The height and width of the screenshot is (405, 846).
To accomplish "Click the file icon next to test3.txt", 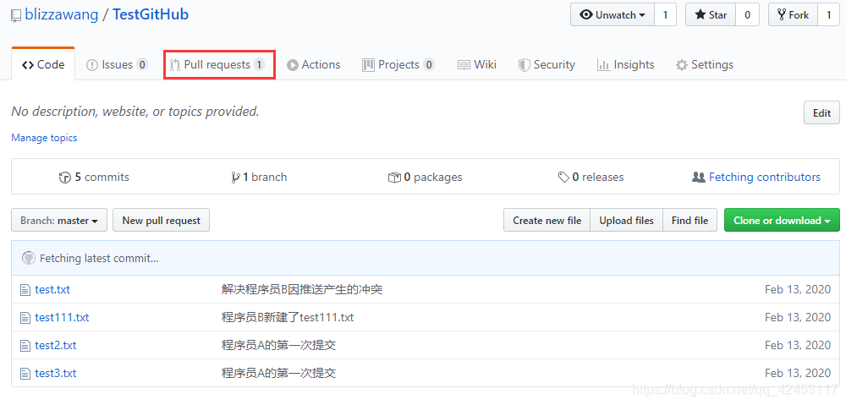I will point(25,374).
